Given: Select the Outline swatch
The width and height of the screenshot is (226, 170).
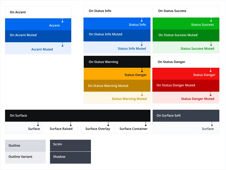Looking at the screenshot, I should point(25,146).
